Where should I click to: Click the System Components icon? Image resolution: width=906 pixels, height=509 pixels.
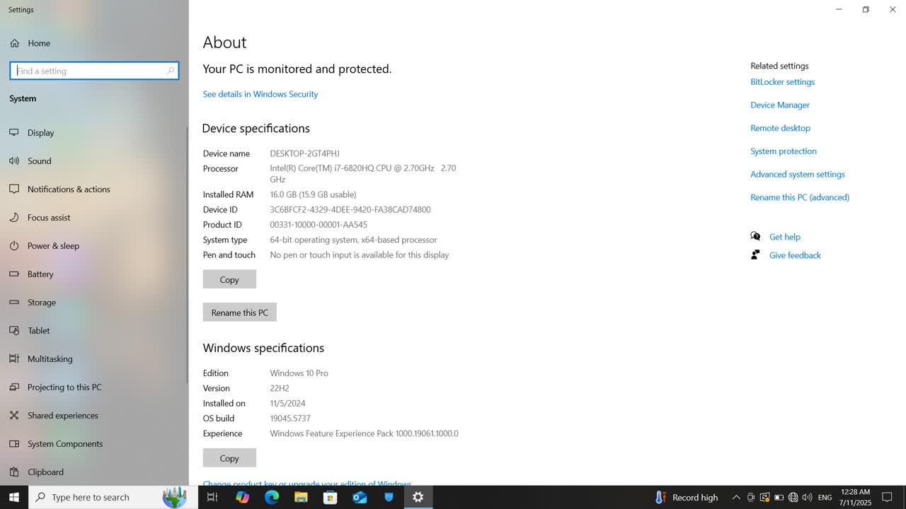coord(14,444)
